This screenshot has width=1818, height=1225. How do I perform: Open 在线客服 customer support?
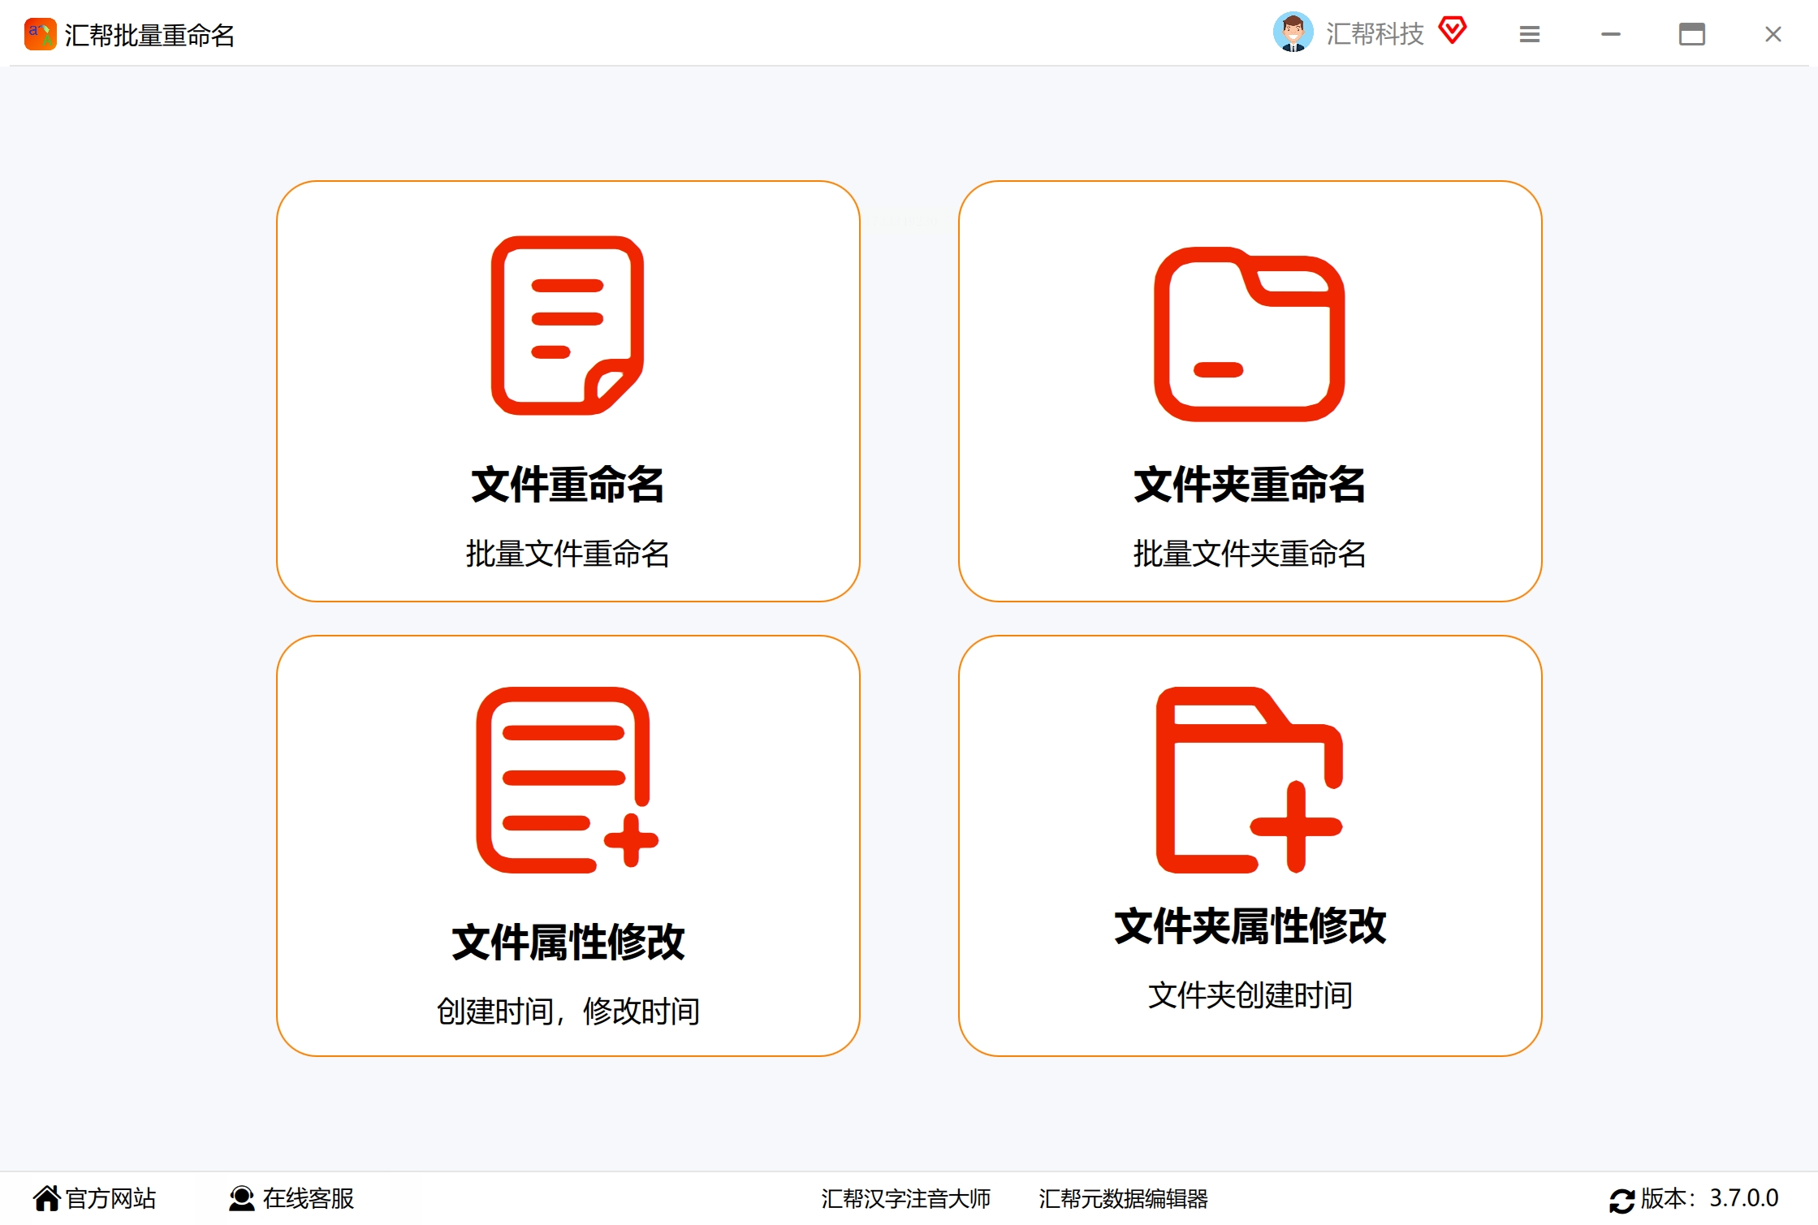309,1197
